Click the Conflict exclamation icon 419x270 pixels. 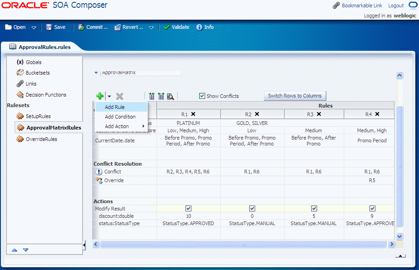(x=99, y=172)
